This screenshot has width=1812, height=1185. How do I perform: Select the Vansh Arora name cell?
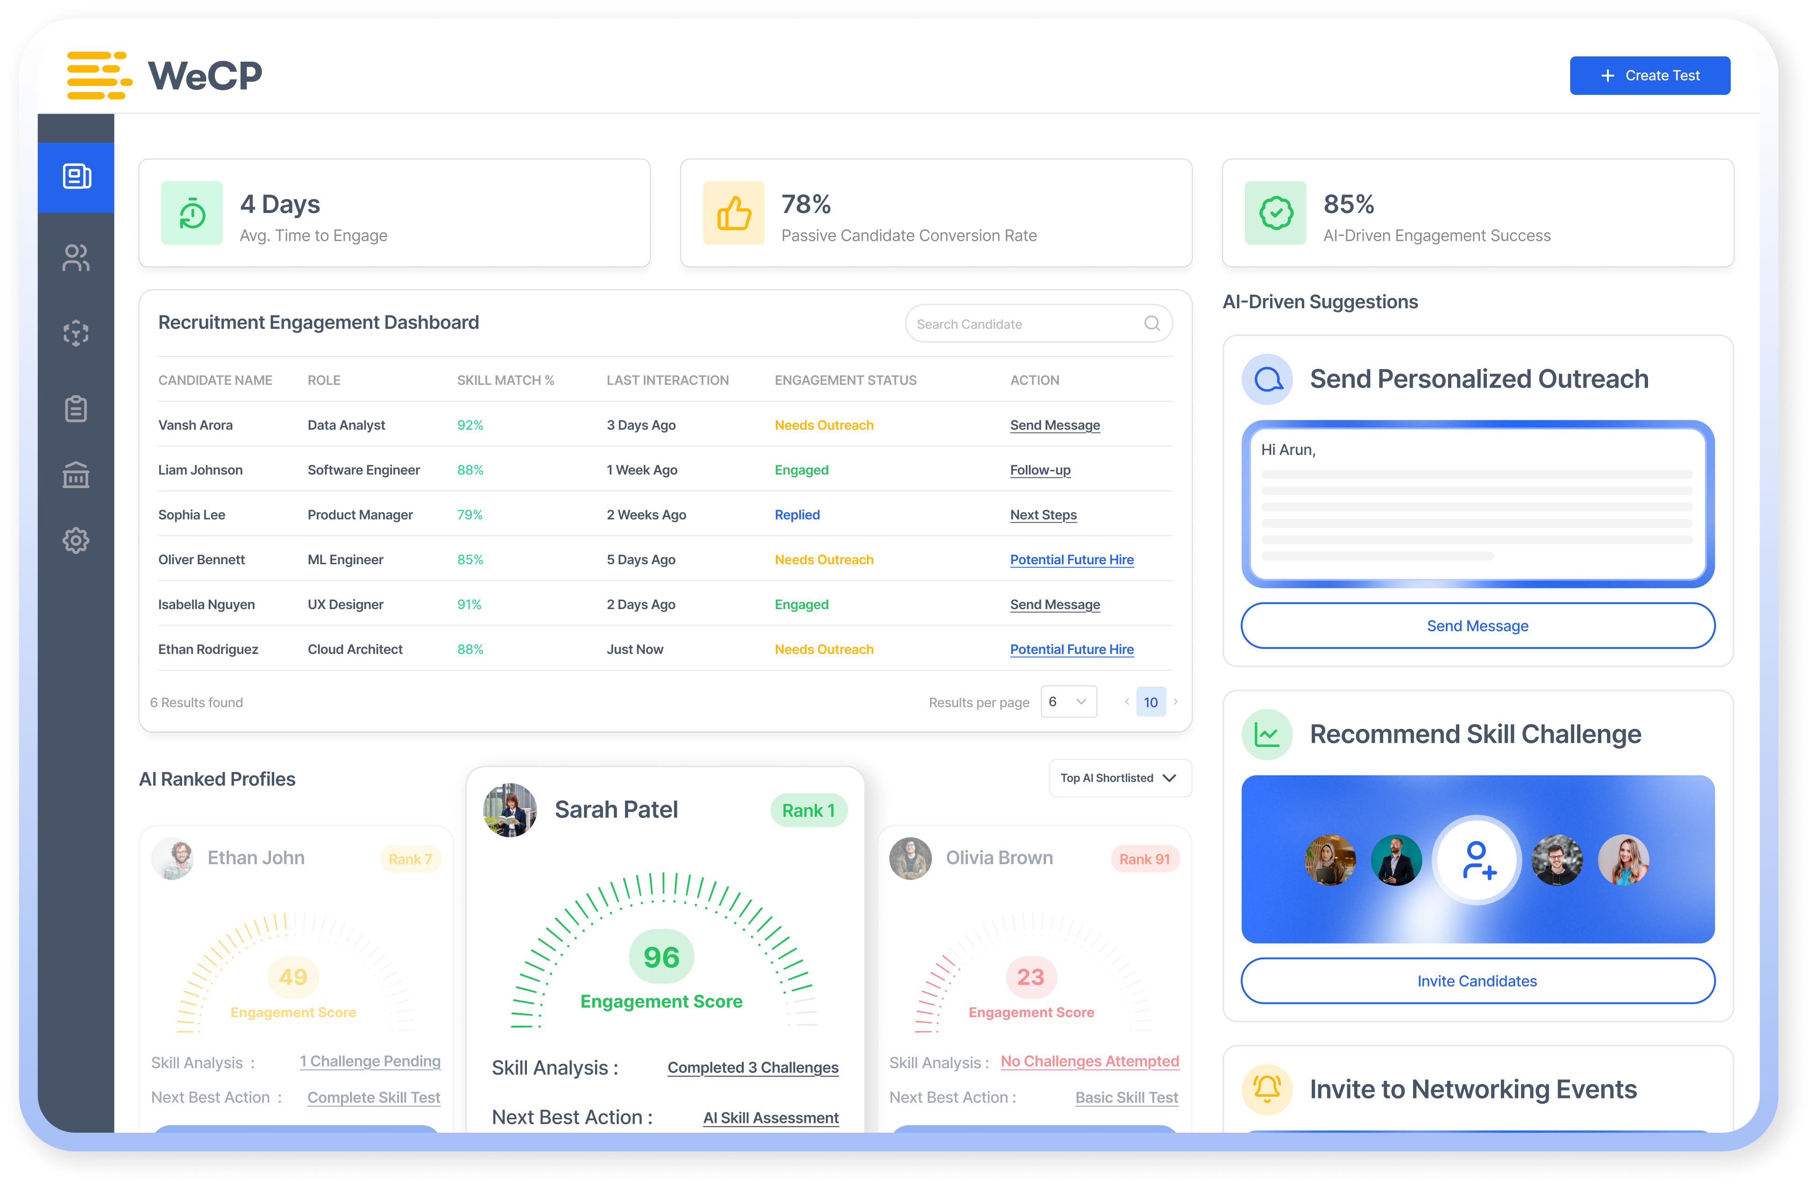pyautogui.click(x=196, y=426)
